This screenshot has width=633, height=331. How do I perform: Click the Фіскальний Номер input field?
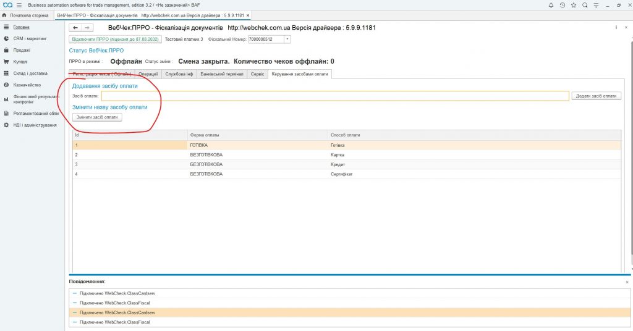pos(266,40)
